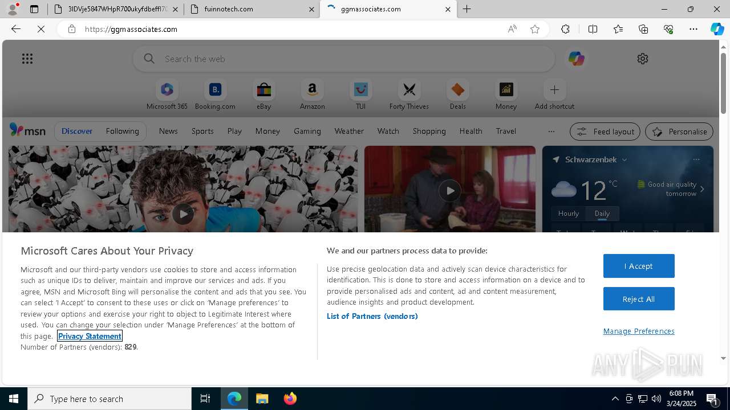Screen dimensions: 730x410
Task: Open weather card more options
Action: [696, 159]
